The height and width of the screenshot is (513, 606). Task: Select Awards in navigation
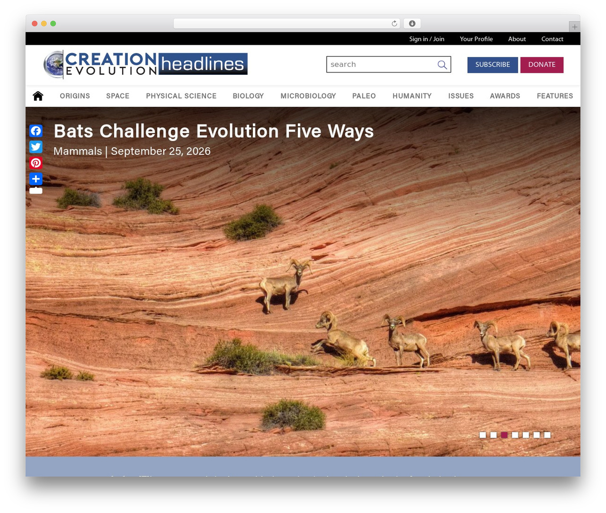point(505,96)
